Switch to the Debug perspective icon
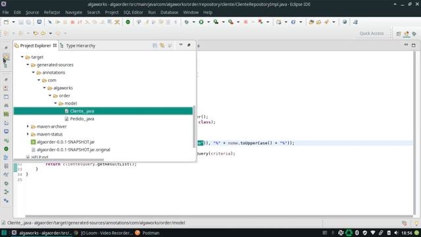 (x=414, y=34)
